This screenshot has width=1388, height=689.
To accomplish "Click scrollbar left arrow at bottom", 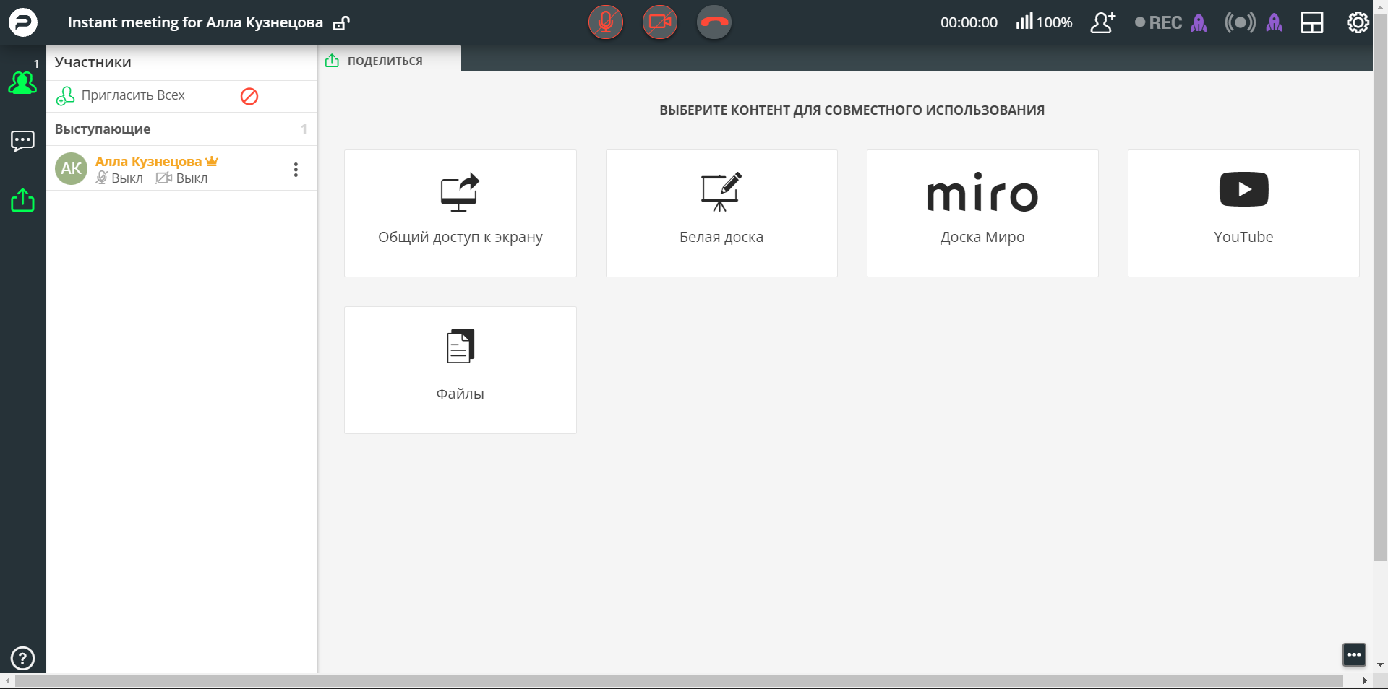I will click(x=7, y=681).
